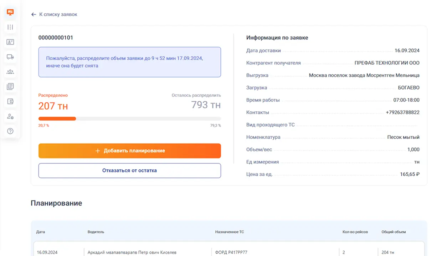Open the help question mark icon
Screen dimensions: 437x256
10,131
